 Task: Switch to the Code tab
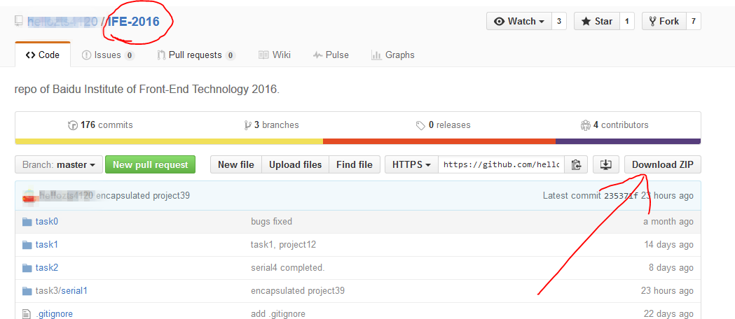point(43,55)
